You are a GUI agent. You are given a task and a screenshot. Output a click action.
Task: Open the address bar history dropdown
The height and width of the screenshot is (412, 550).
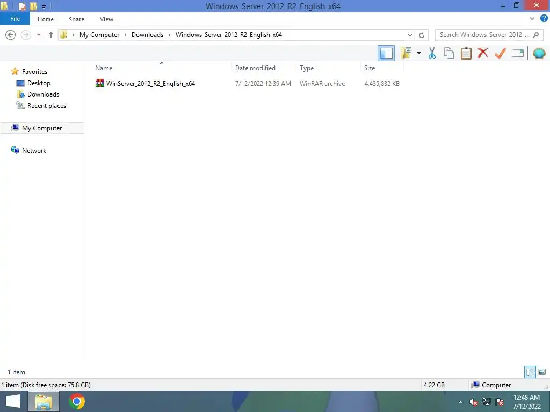pos(410,35)
